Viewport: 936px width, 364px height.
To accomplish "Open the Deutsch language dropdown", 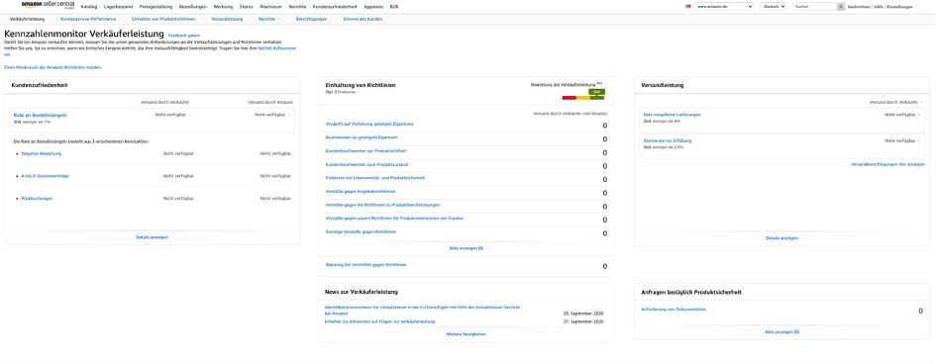I will [774, 7].
